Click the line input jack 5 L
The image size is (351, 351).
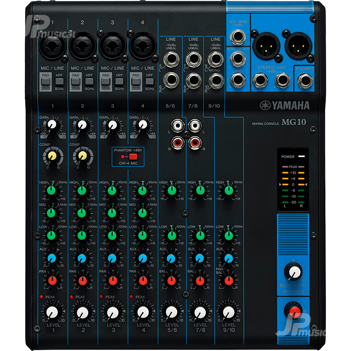pyautogui.click(x=171, y=59)
